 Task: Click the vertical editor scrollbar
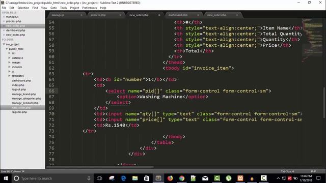pyautogui.click(x=324, y=103)
